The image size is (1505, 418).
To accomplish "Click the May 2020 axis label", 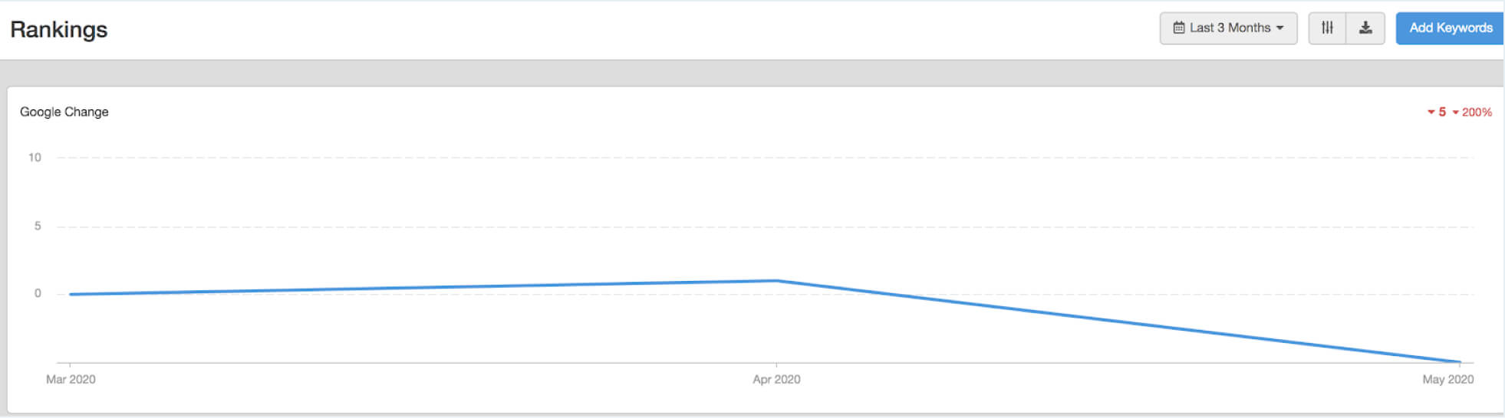I will [1447, 379].
